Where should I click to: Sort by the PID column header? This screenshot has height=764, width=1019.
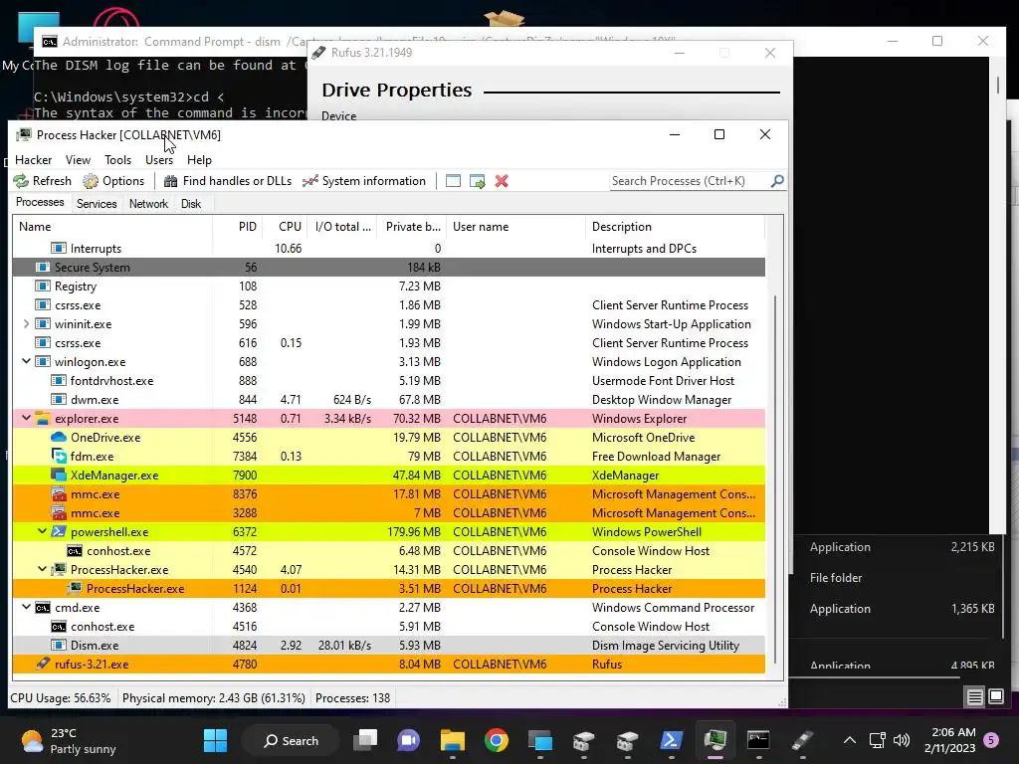click(x=237, y=227)
